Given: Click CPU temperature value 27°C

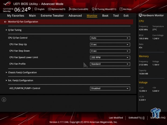Looking at the screenshot, I should (x=155, y=30).
